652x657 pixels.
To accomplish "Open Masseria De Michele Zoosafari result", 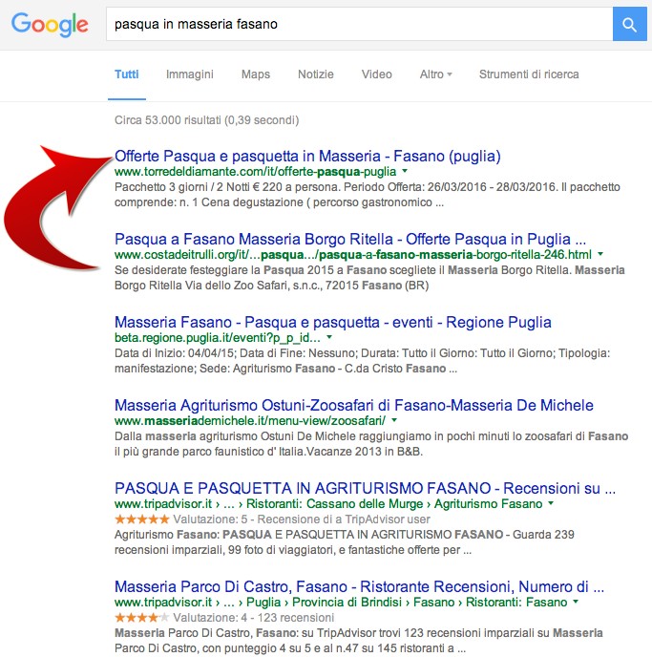I will point(354,405).
